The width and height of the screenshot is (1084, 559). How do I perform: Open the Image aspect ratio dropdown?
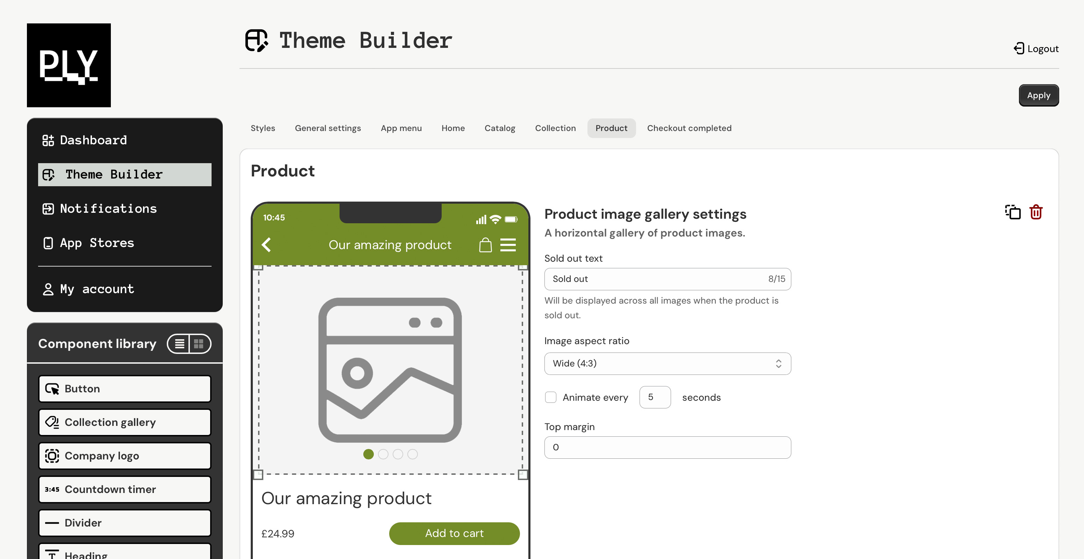point(667,364)
